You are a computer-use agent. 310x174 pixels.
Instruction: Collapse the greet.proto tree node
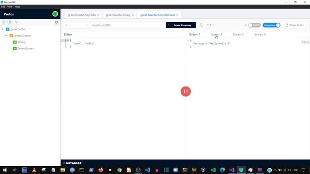coord(2,29)
